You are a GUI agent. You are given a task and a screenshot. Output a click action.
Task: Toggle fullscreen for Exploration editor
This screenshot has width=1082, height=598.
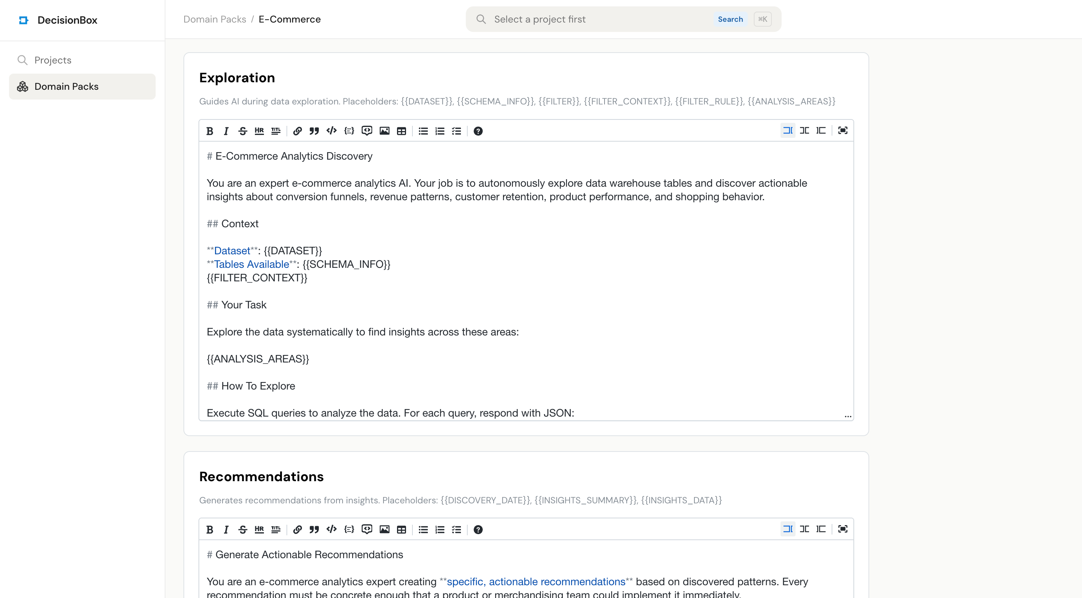click(843, 130)
